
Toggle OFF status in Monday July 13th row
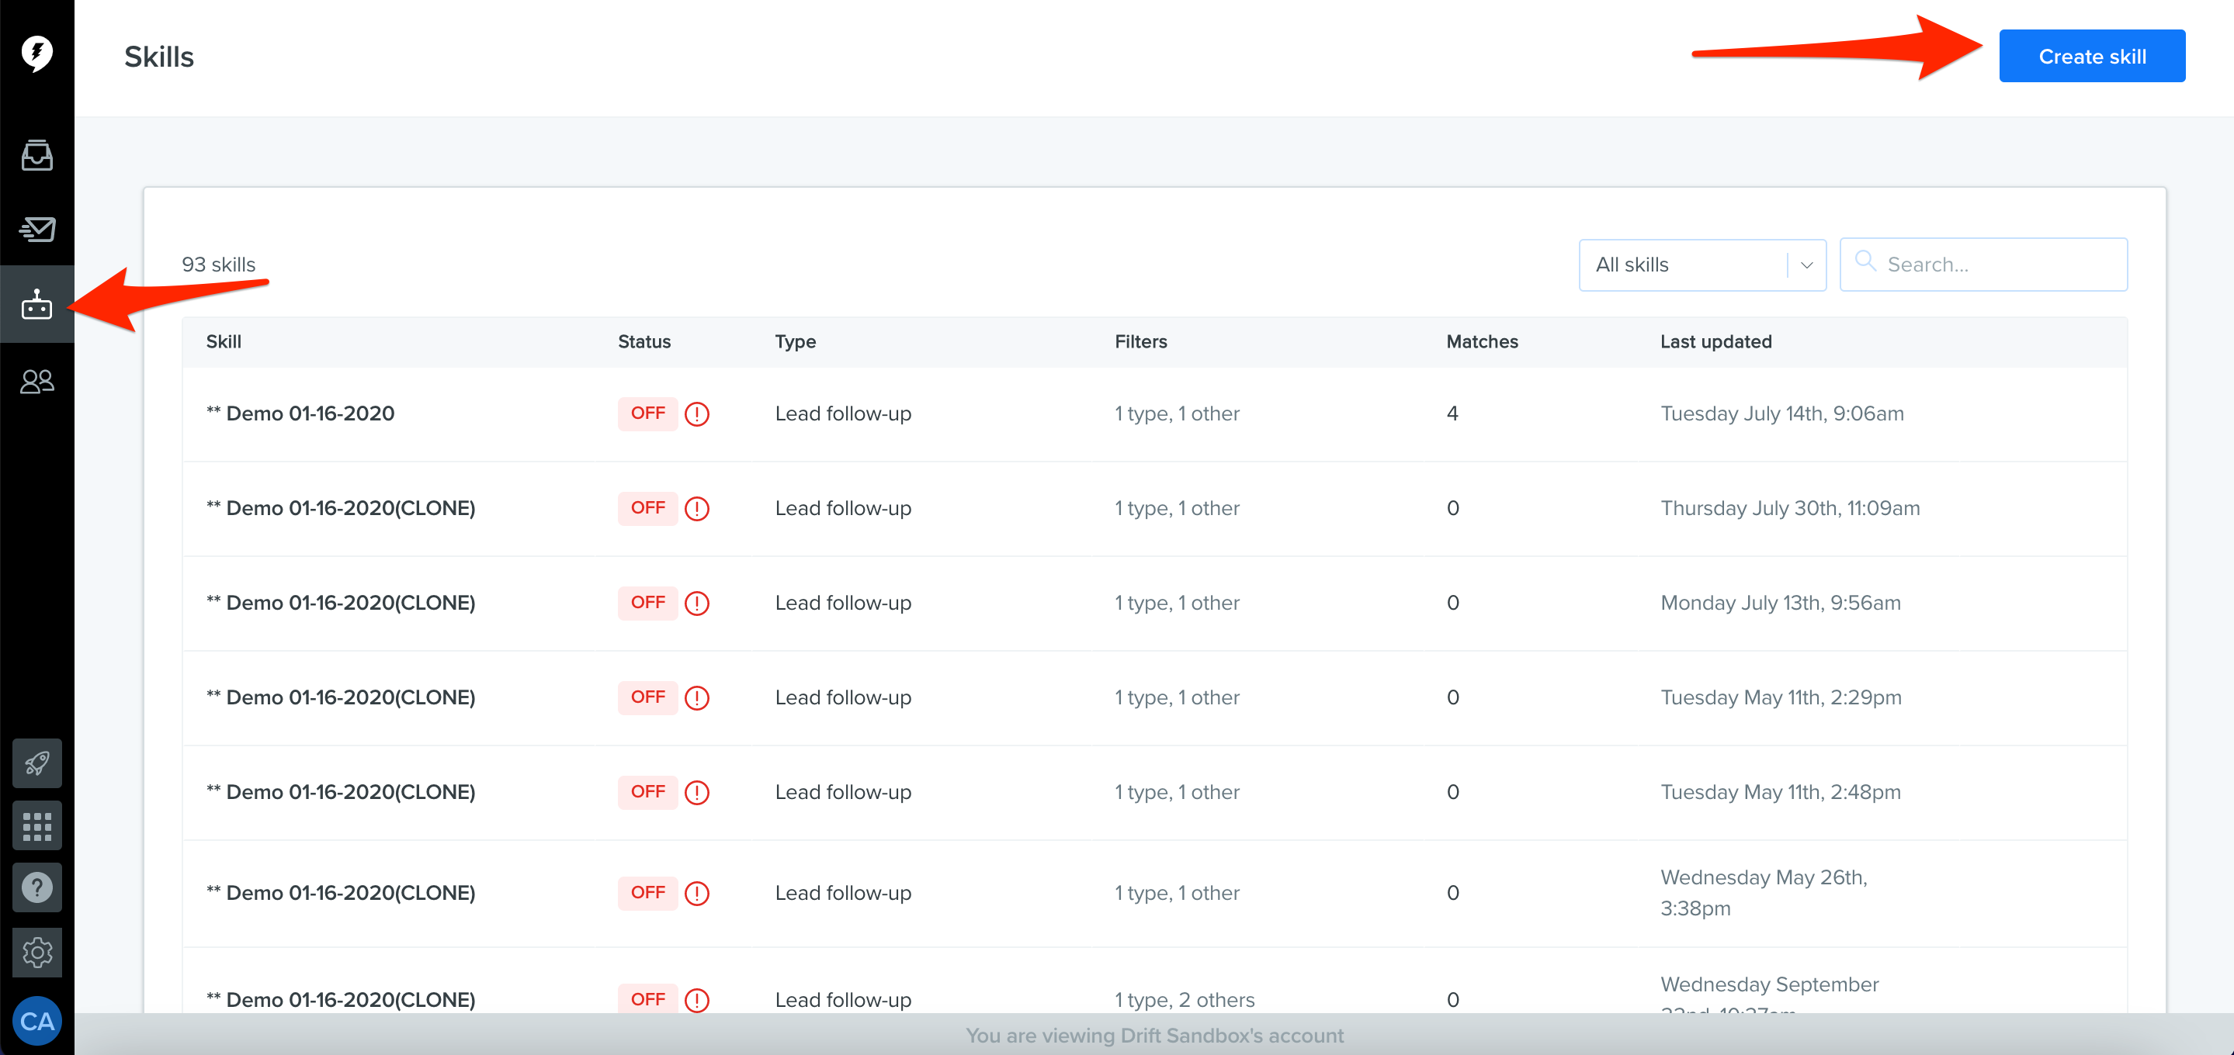pyautogui.click(x=647, y=603)
